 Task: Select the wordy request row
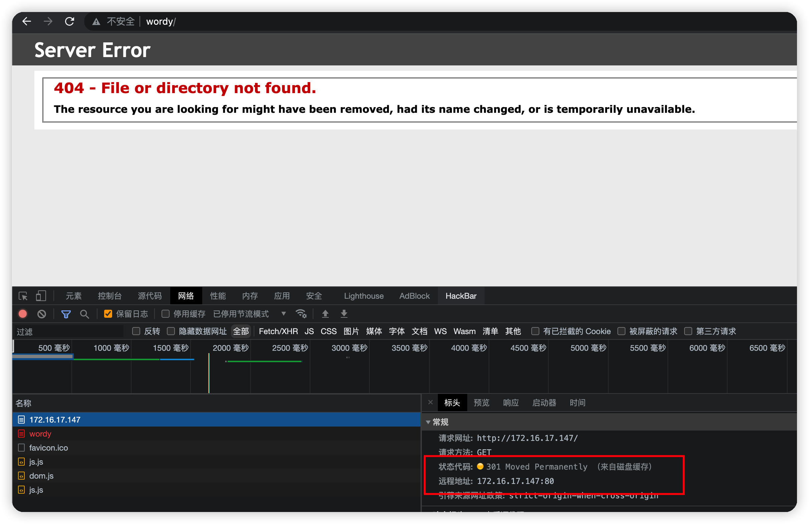pos(40,434)
